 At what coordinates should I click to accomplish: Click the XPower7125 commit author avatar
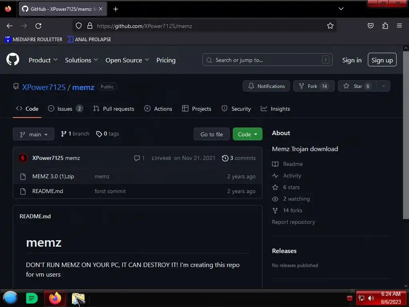click(23, 158)
